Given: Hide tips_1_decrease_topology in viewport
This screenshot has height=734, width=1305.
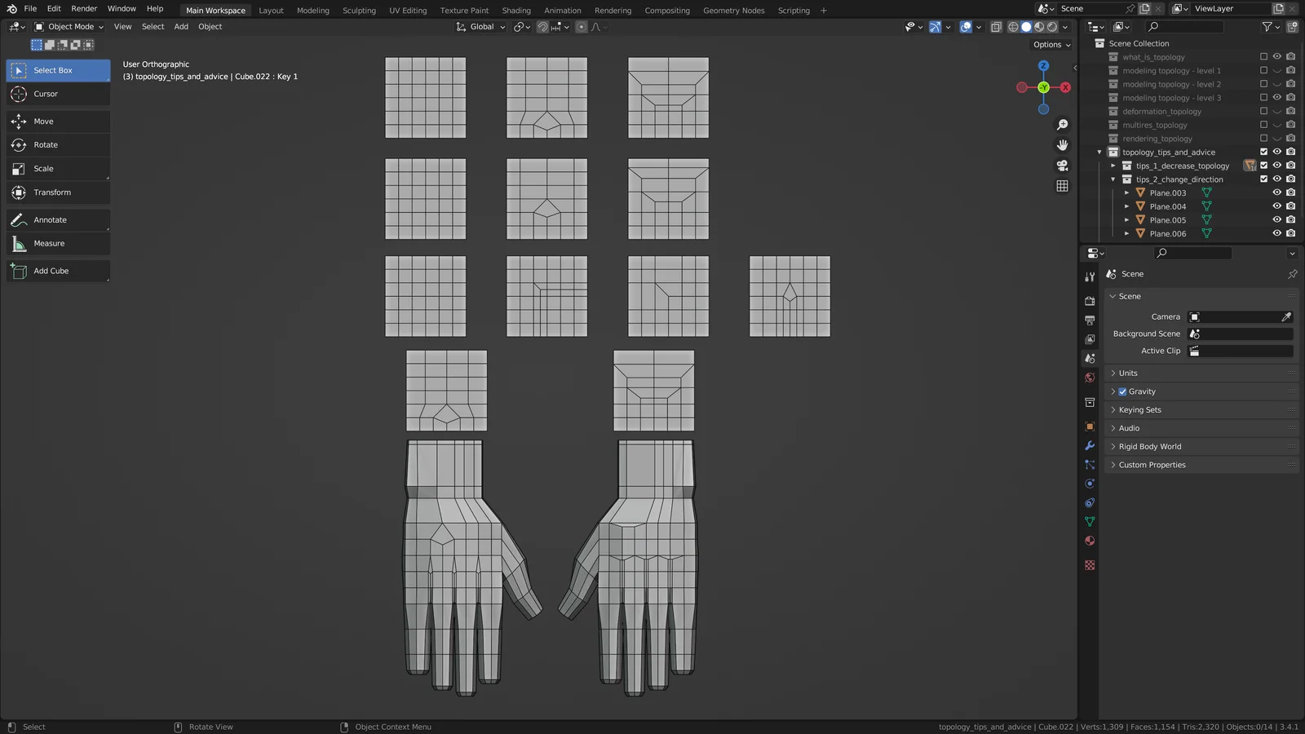Looking at the screenshot, I should (1276, 166).
